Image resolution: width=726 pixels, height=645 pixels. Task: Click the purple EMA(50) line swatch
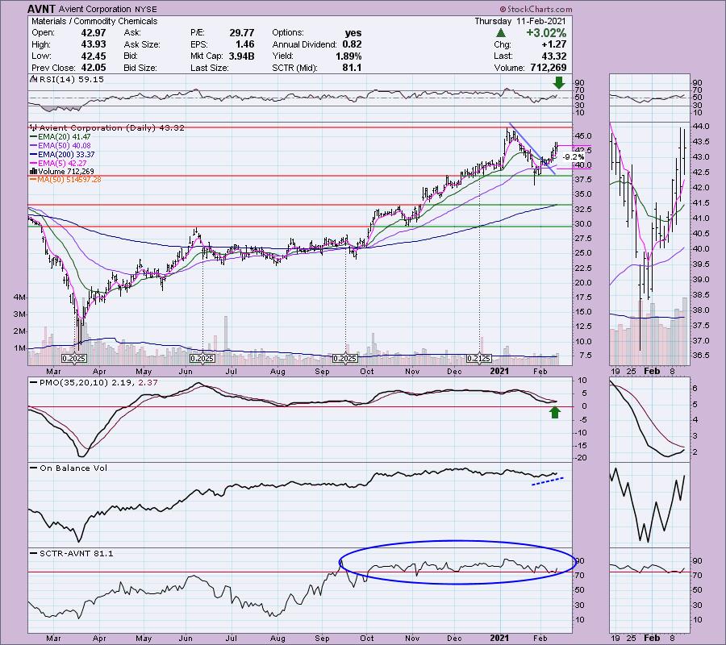[x=34, y=146]
